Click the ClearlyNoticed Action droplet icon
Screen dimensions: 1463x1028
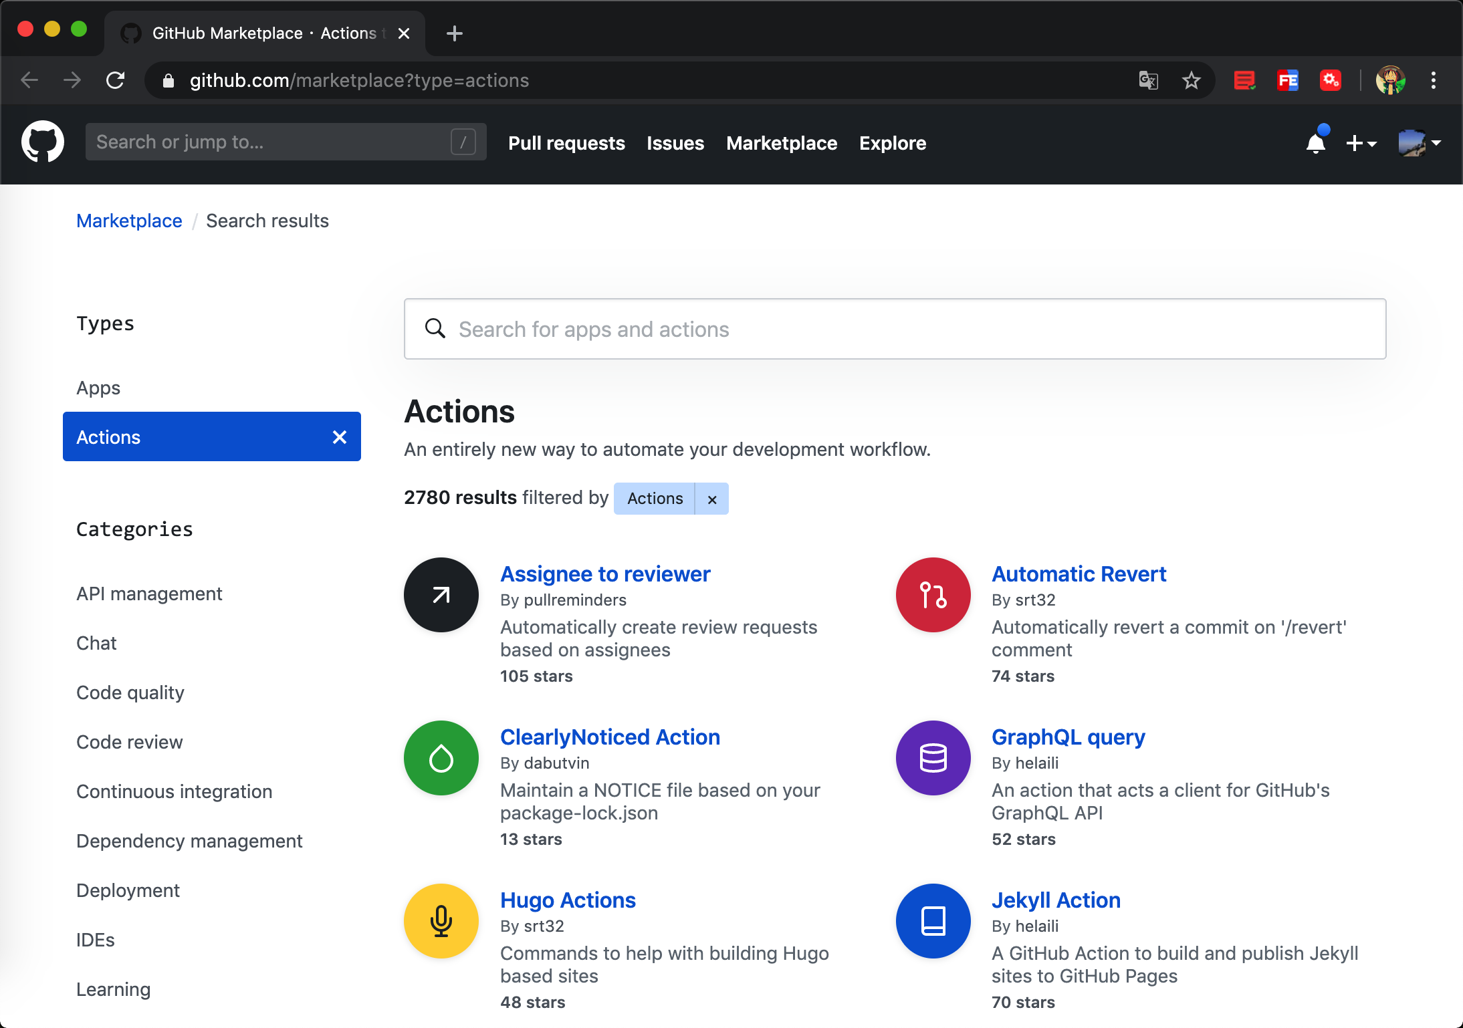[441, 758]
